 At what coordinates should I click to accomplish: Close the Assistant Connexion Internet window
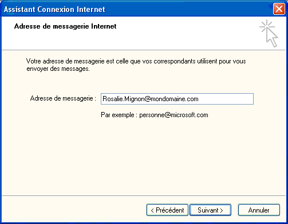coord(279,9)
